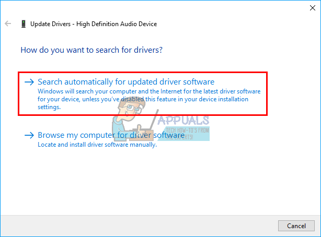Click the 'Update Drivers - High Definition Audio Device' title

94,24
